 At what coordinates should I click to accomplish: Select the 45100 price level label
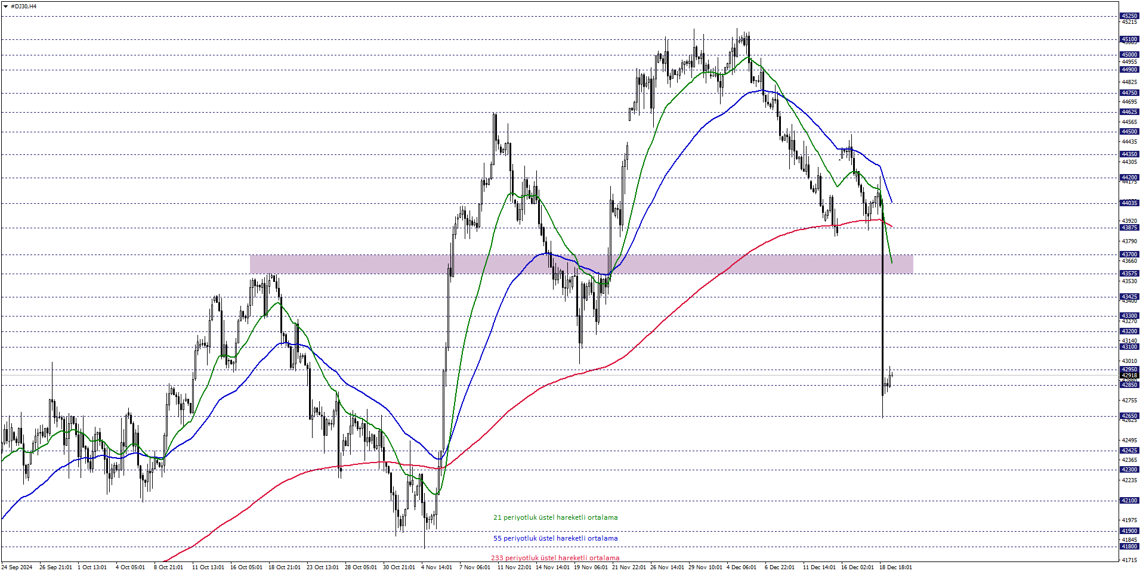[1129, 39]
